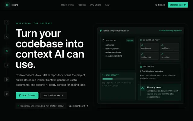Image resolution: width=193 pixels, height=121 pixels.
Task: Click the ctxaro logo icon
Action: 7,5
